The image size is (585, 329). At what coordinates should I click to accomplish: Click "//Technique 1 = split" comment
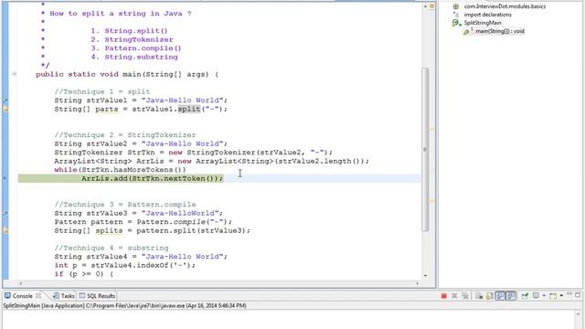pyautogui.click(x=102, y=91)
